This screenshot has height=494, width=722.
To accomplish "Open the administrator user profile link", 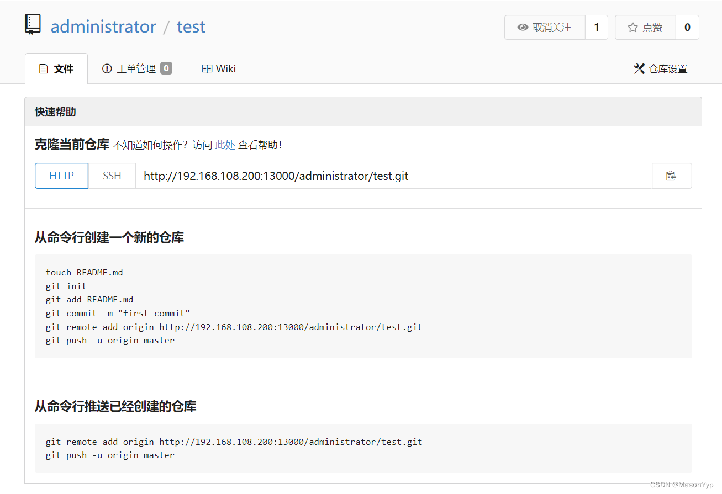I will [x=103, y=26].
